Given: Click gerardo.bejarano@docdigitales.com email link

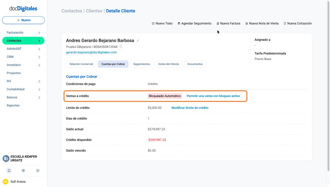Looking at the screenshot, I should tap(91, 52).
